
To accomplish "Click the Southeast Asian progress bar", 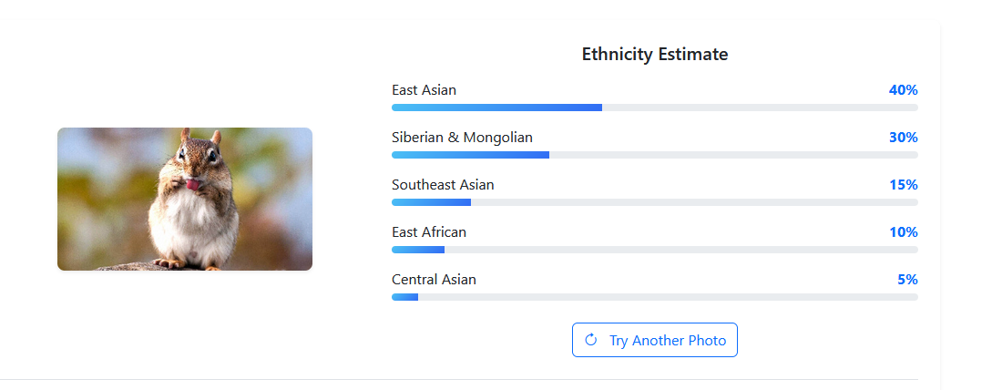I will [x=654, y=202].
